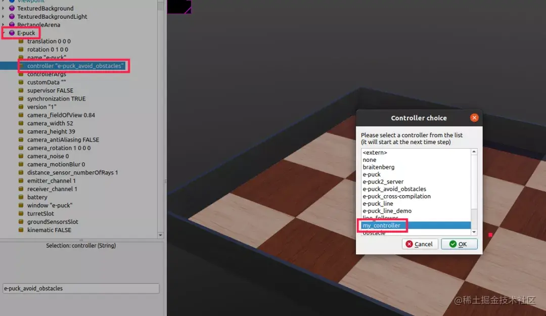Screen dimensions: 546x316
Task: Cancel the Controller choice dialog
Action: [420, 244]
